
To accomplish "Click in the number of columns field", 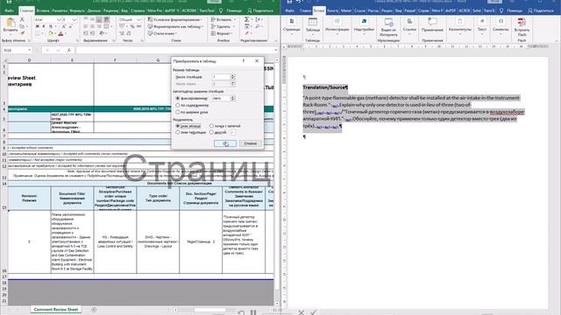I will coord(222,77).
